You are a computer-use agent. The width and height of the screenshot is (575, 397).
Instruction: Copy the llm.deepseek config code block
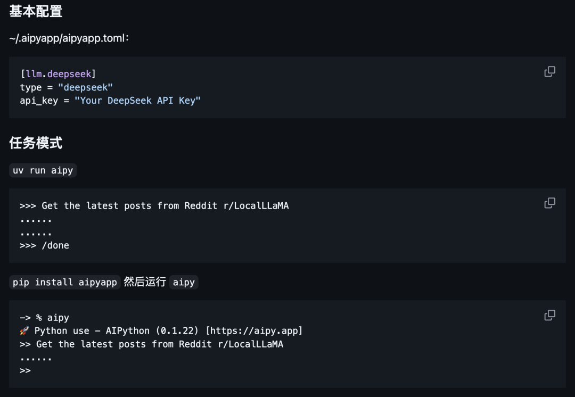click(549, 71)
